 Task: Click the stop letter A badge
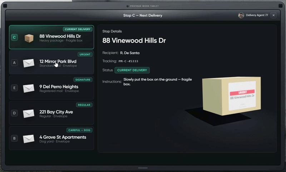coord(14,63)
